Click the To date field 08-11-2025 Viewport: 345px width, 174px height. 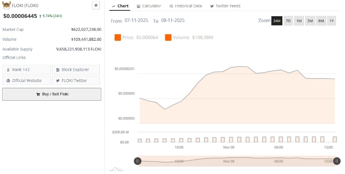(173, 20)
